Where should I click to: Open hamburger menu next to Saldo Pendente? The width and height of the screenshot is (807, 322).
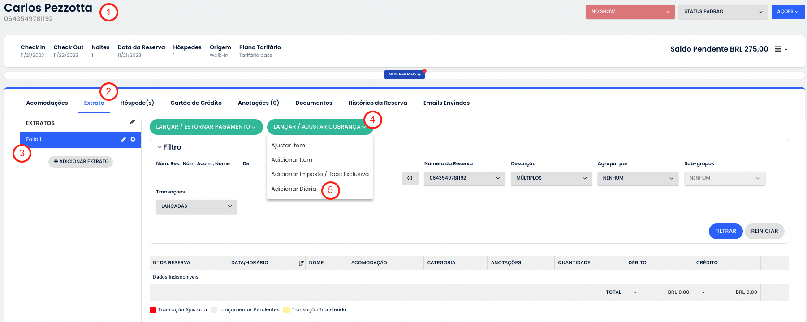781,49
